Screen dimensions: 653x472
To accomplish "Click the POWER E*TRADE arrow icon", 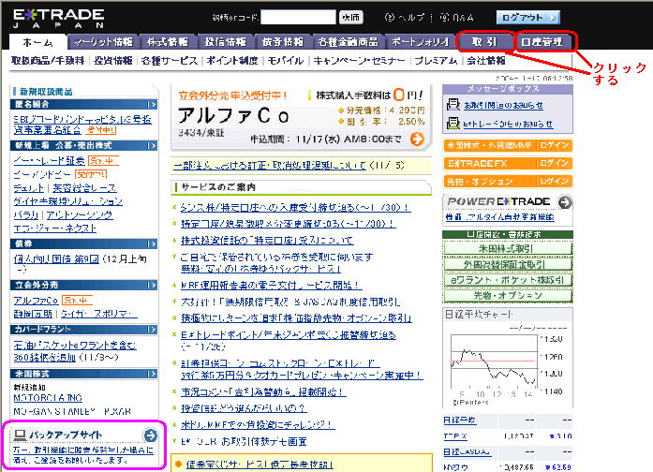I will coord(565,202).
